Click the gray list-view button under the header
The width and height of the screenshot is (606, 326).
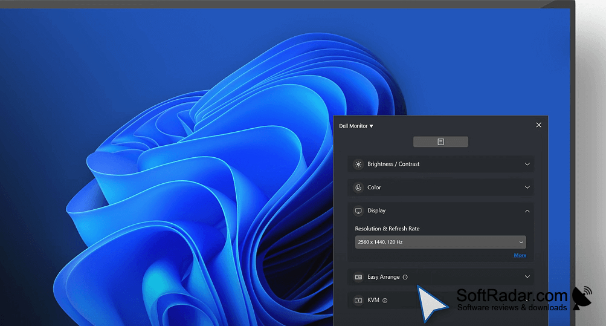click(440, 142)
